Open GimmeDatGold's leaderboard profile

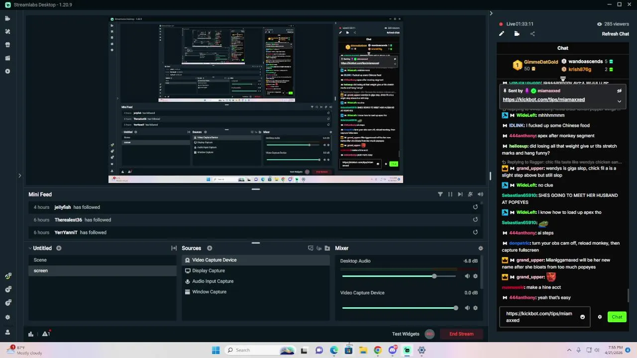point(540,62)
